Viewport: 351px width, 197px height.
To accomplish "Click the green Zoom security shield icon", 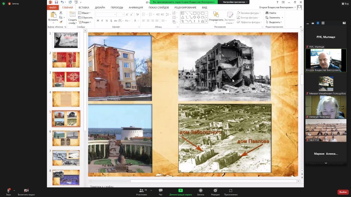I will [x=3, y=4].
